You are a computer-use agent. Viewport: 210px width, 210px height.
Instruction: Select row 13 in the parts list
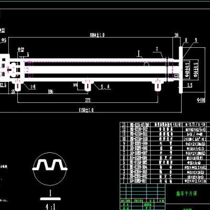[x=165, y=124]
